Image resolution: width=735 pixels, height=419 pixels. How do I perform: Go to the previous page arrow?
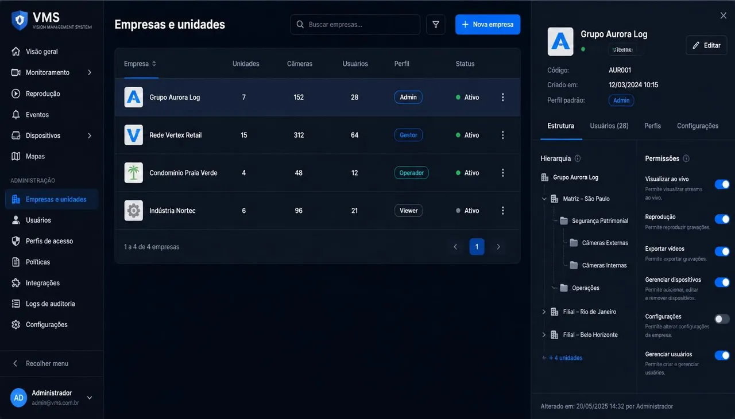[x=455, y=247]
